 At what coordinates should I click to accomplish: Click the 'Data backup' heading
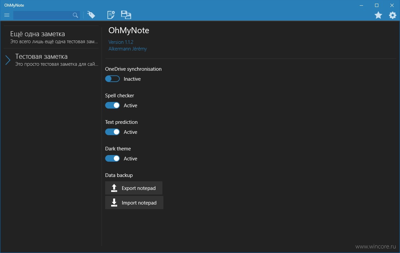coord(119,175)
